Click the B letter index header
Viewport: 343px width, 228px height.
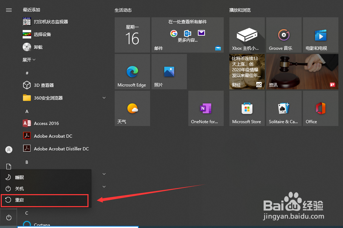(27, 162)
